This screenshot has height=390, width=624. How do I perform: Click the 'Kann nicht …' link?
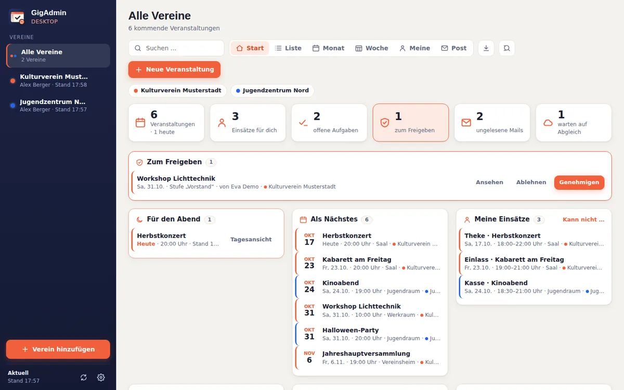point(583,220)
